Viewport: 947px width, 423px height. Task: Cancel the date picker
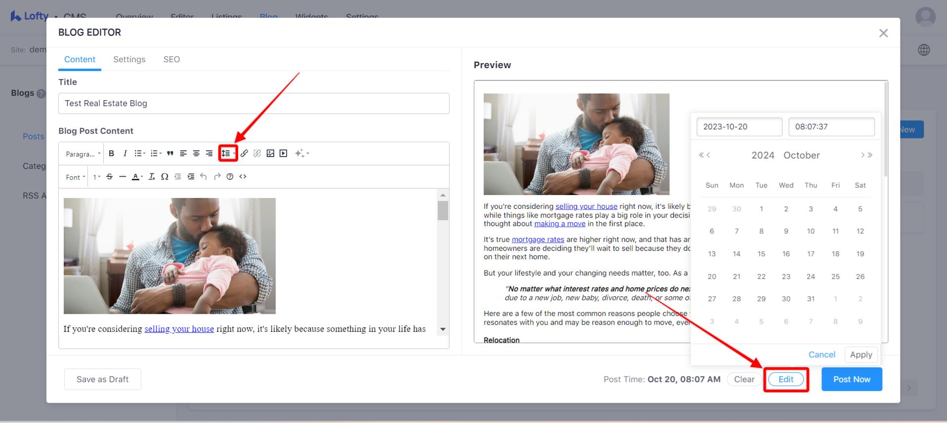(822, 354)
